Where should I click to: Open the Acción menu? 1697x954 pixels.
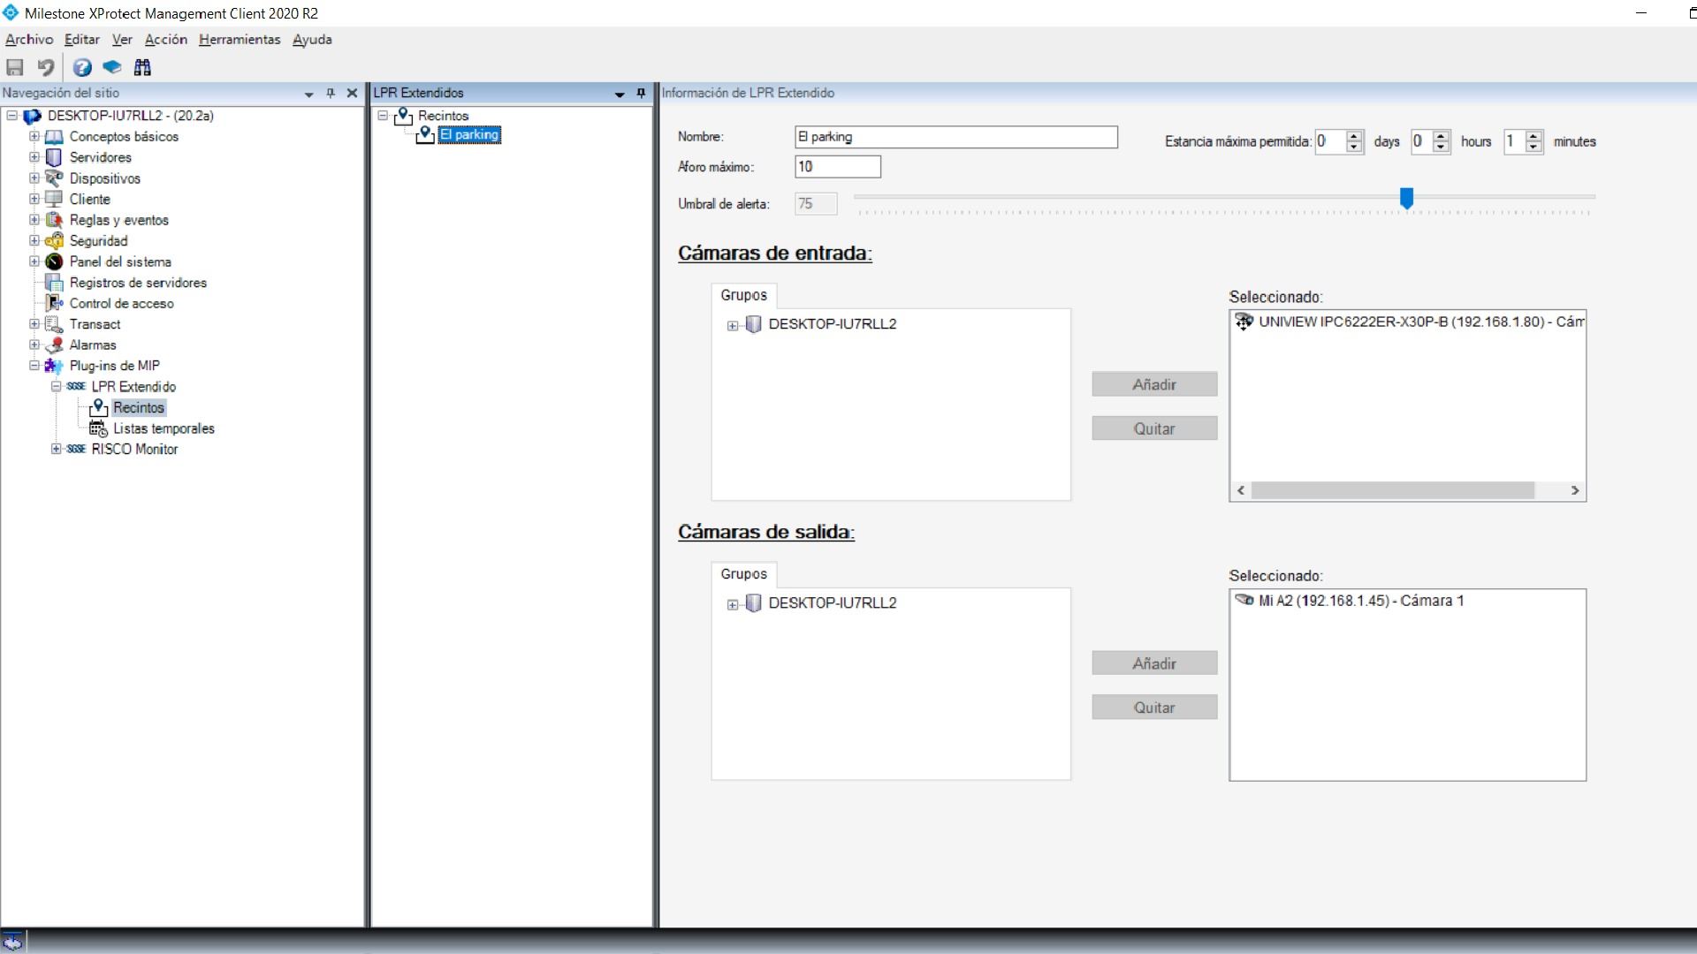coord(166,40)
